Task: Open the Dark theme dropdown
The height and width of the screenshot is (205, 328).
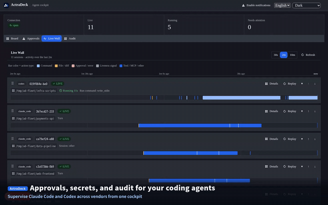Action: click(x=306, y=6)
